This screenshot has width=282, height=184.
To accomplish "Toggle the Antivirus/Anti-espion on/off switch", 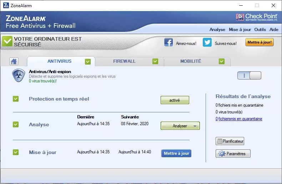I will (x=249, y=76).
